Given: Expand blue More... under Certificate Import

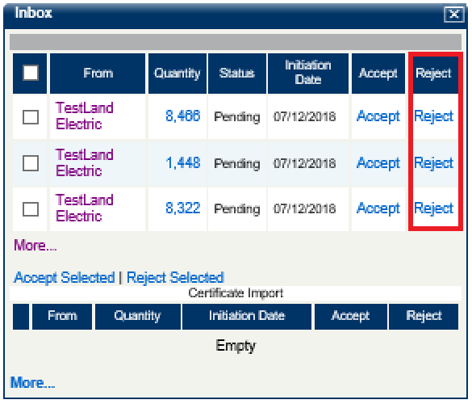Looking at the screenshot, I should (32, 383).
